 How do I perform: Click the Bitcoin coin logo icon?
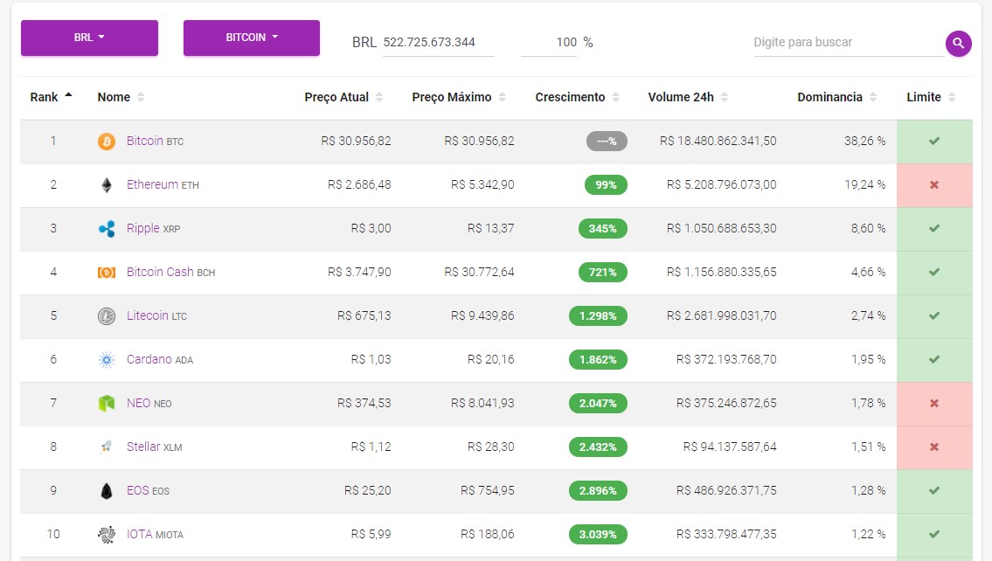click(x=107, y=141)
